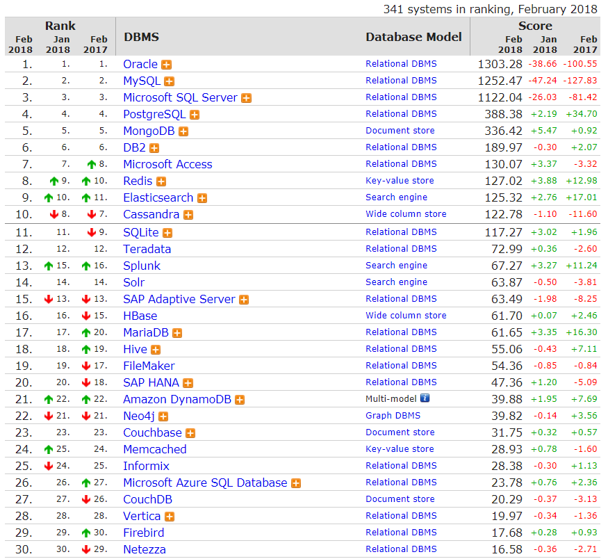
Task: Click the blue info icon next to Multi-model
Action: 425,398
